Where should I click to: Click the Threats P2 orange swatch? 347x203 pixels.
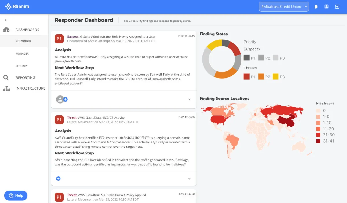coord(261,77)
